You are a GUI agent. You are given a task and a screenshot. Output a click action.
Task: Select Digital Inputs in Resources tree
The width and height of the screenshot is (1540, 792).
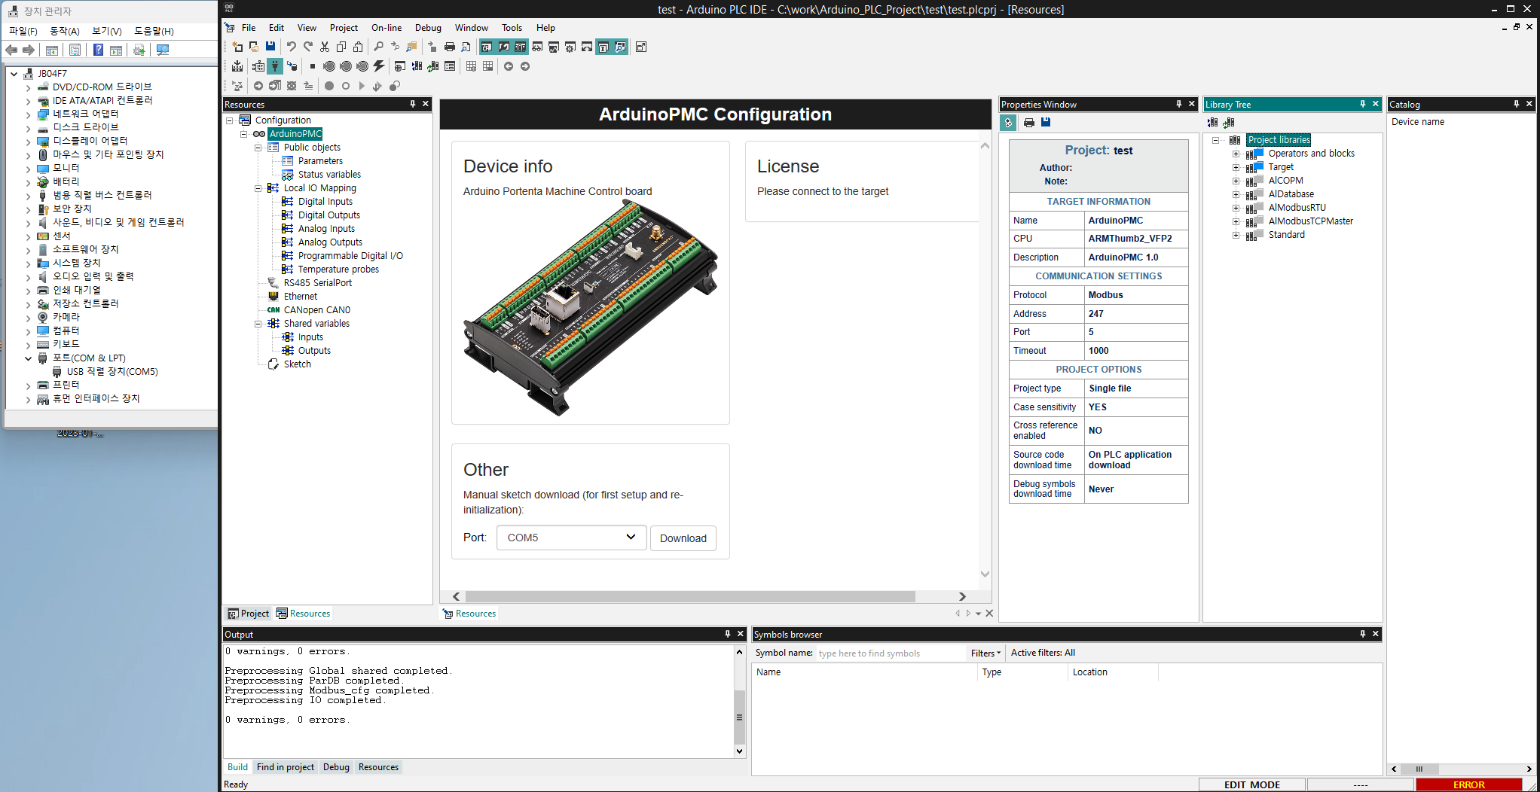(x=325, y=202)
